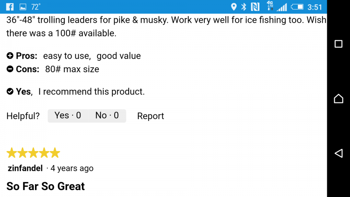
Task: Tap the Facebook notification icon
Action: coord(9,7)
